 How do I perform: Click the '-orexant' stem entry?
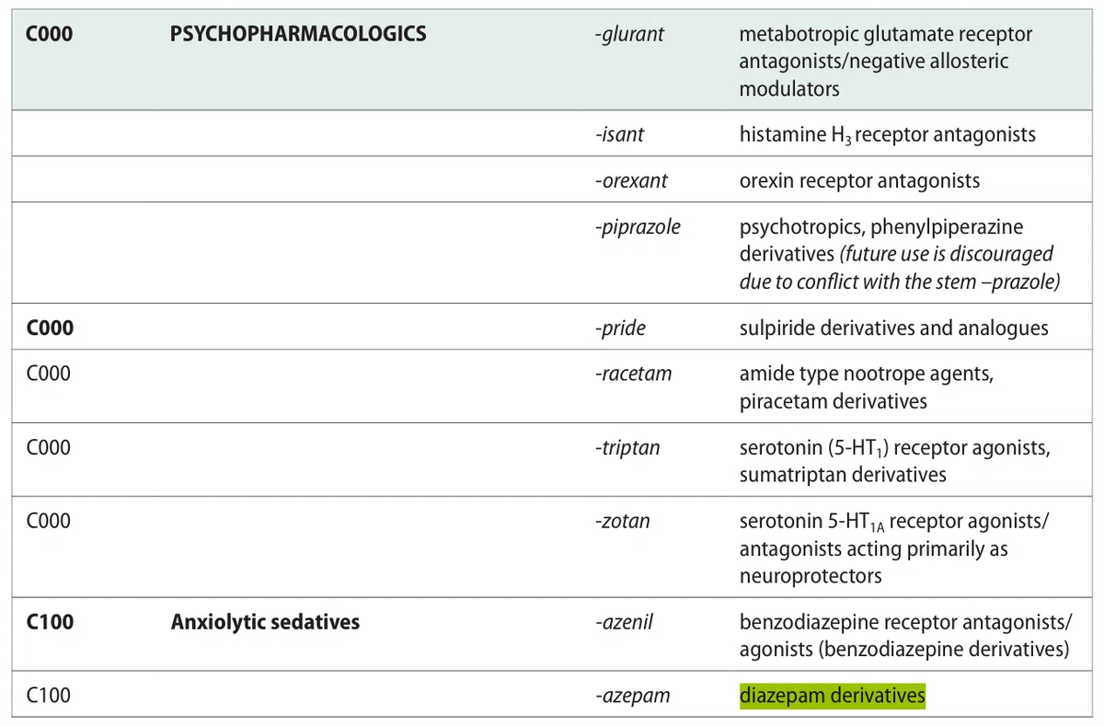631,180
